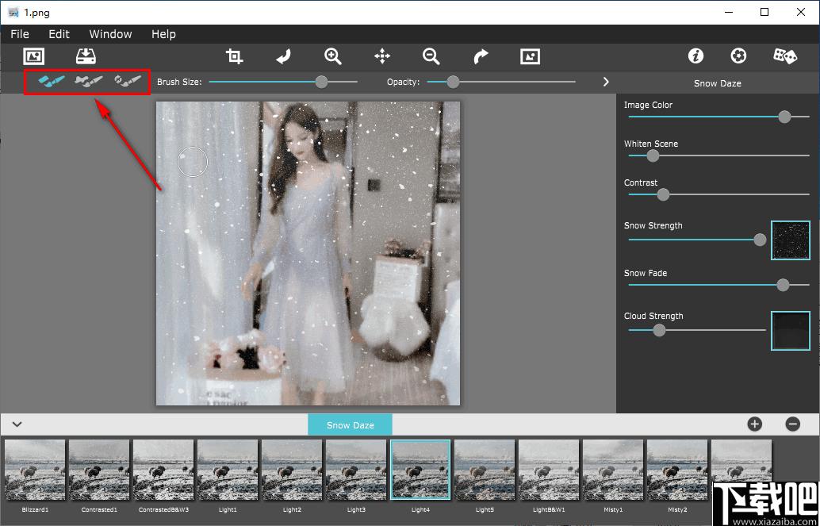This screenshot has height=526, width=820.
Task: Click the show original image icon
Action: [531, 56]
